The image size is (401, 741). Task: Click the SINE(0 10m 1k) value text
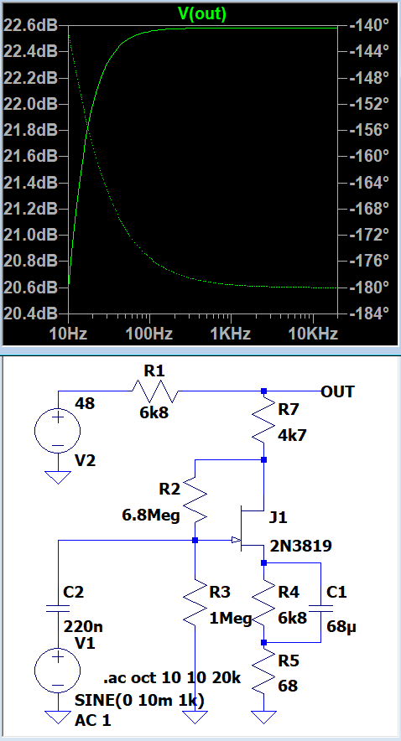(x=139, y=700)
